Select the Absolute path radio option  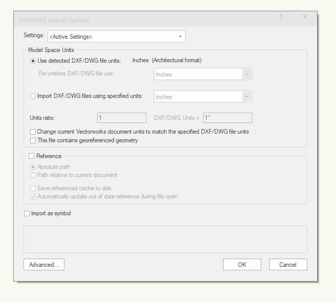pos(33,167)
